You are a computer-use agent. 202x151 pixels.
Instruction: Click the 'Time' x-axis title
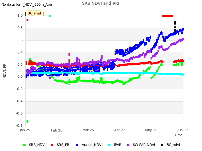point(179,135)
